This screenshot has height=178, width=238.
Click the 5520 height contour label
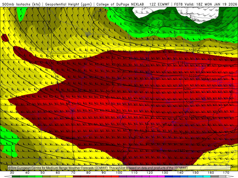(x=181, y=150)
